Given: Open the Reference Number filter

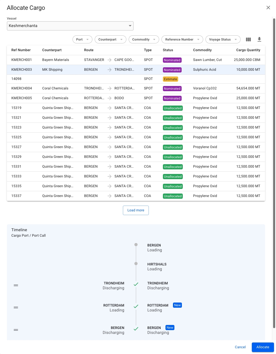Looking at the screenshot, I should (182, 39).
